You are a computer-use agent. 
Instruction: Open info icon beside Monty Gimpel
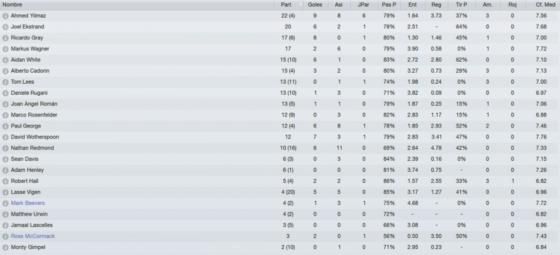point(5,247)
